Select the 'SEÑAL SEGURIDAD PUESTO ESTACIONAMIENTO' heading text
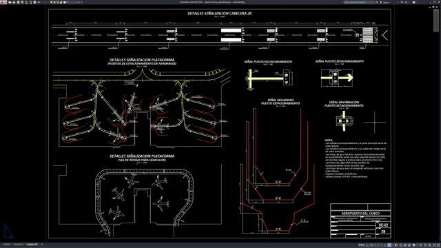441x248 pixels. 280,101
